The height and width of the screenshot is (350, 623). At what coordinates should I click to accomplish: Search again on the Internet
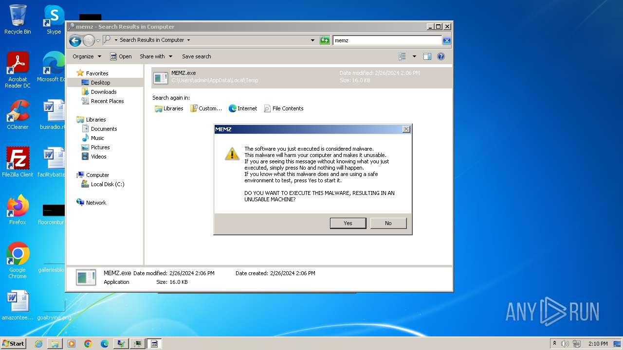click(x=243, y=108)
